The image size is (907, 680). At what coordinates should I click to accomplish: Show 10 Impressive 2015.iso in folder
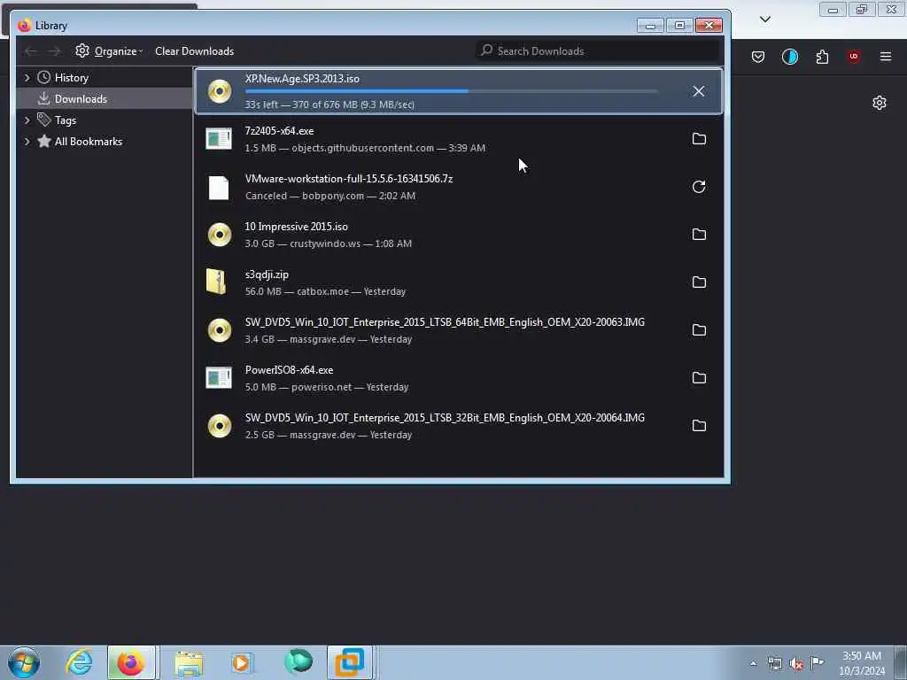coord(699,234)
